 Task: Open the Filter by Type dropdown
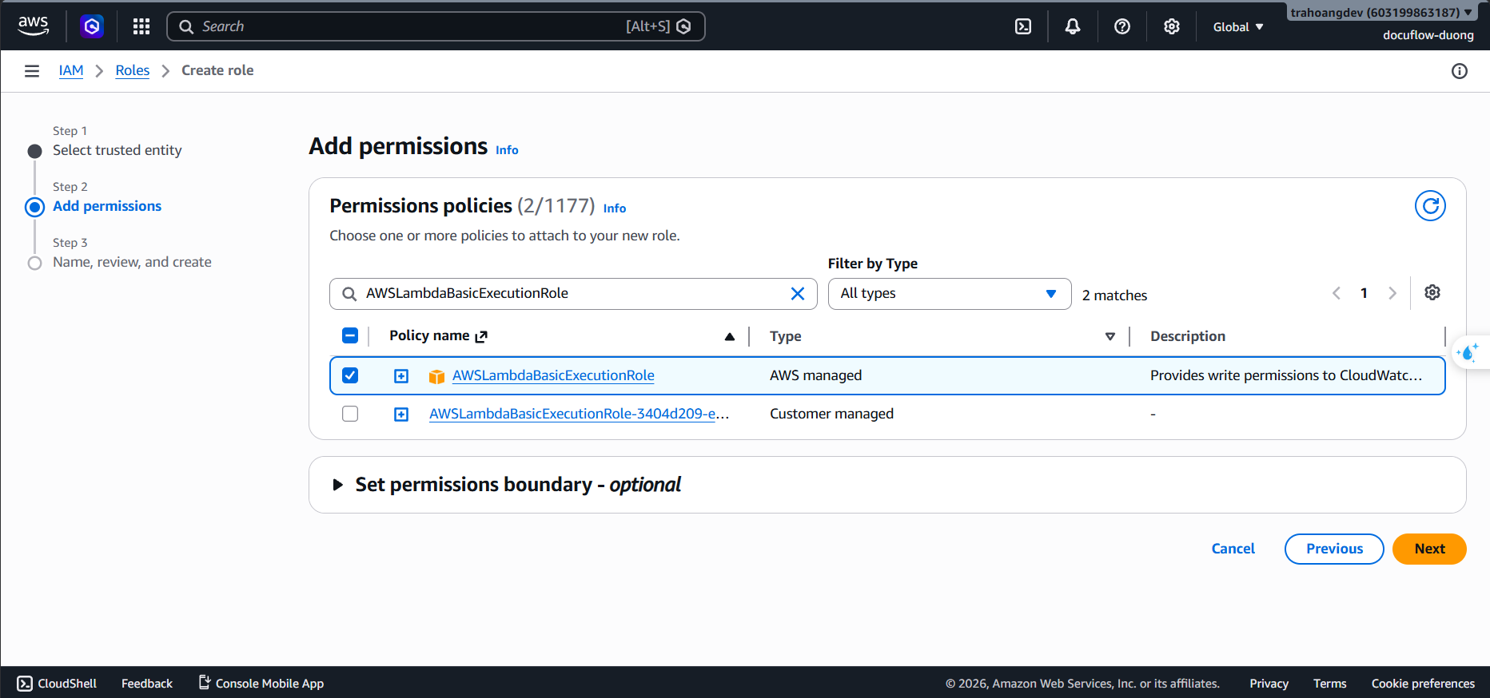point(950,294)
